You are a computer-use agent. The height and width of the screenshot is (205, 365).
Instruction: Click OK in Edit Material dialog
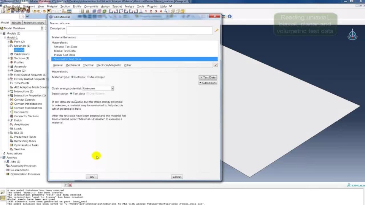[92, 177]
